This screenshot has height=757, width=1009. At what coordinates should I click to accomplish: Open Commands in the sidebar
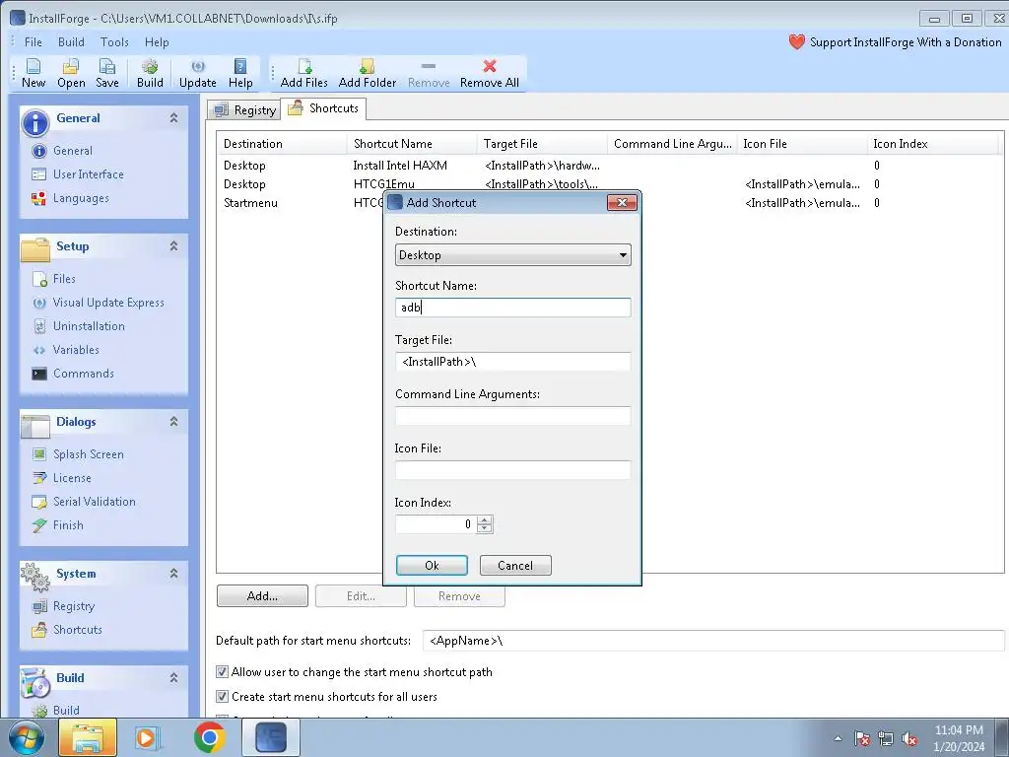[73, 374]
